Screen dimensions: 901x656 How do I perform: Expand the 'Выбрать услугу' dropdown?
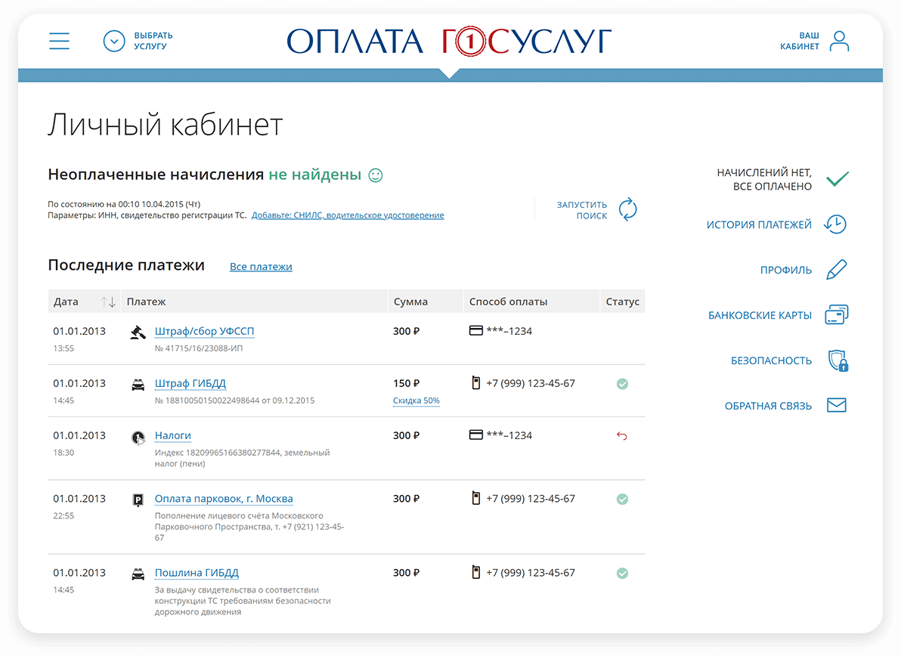click(114, 41)
